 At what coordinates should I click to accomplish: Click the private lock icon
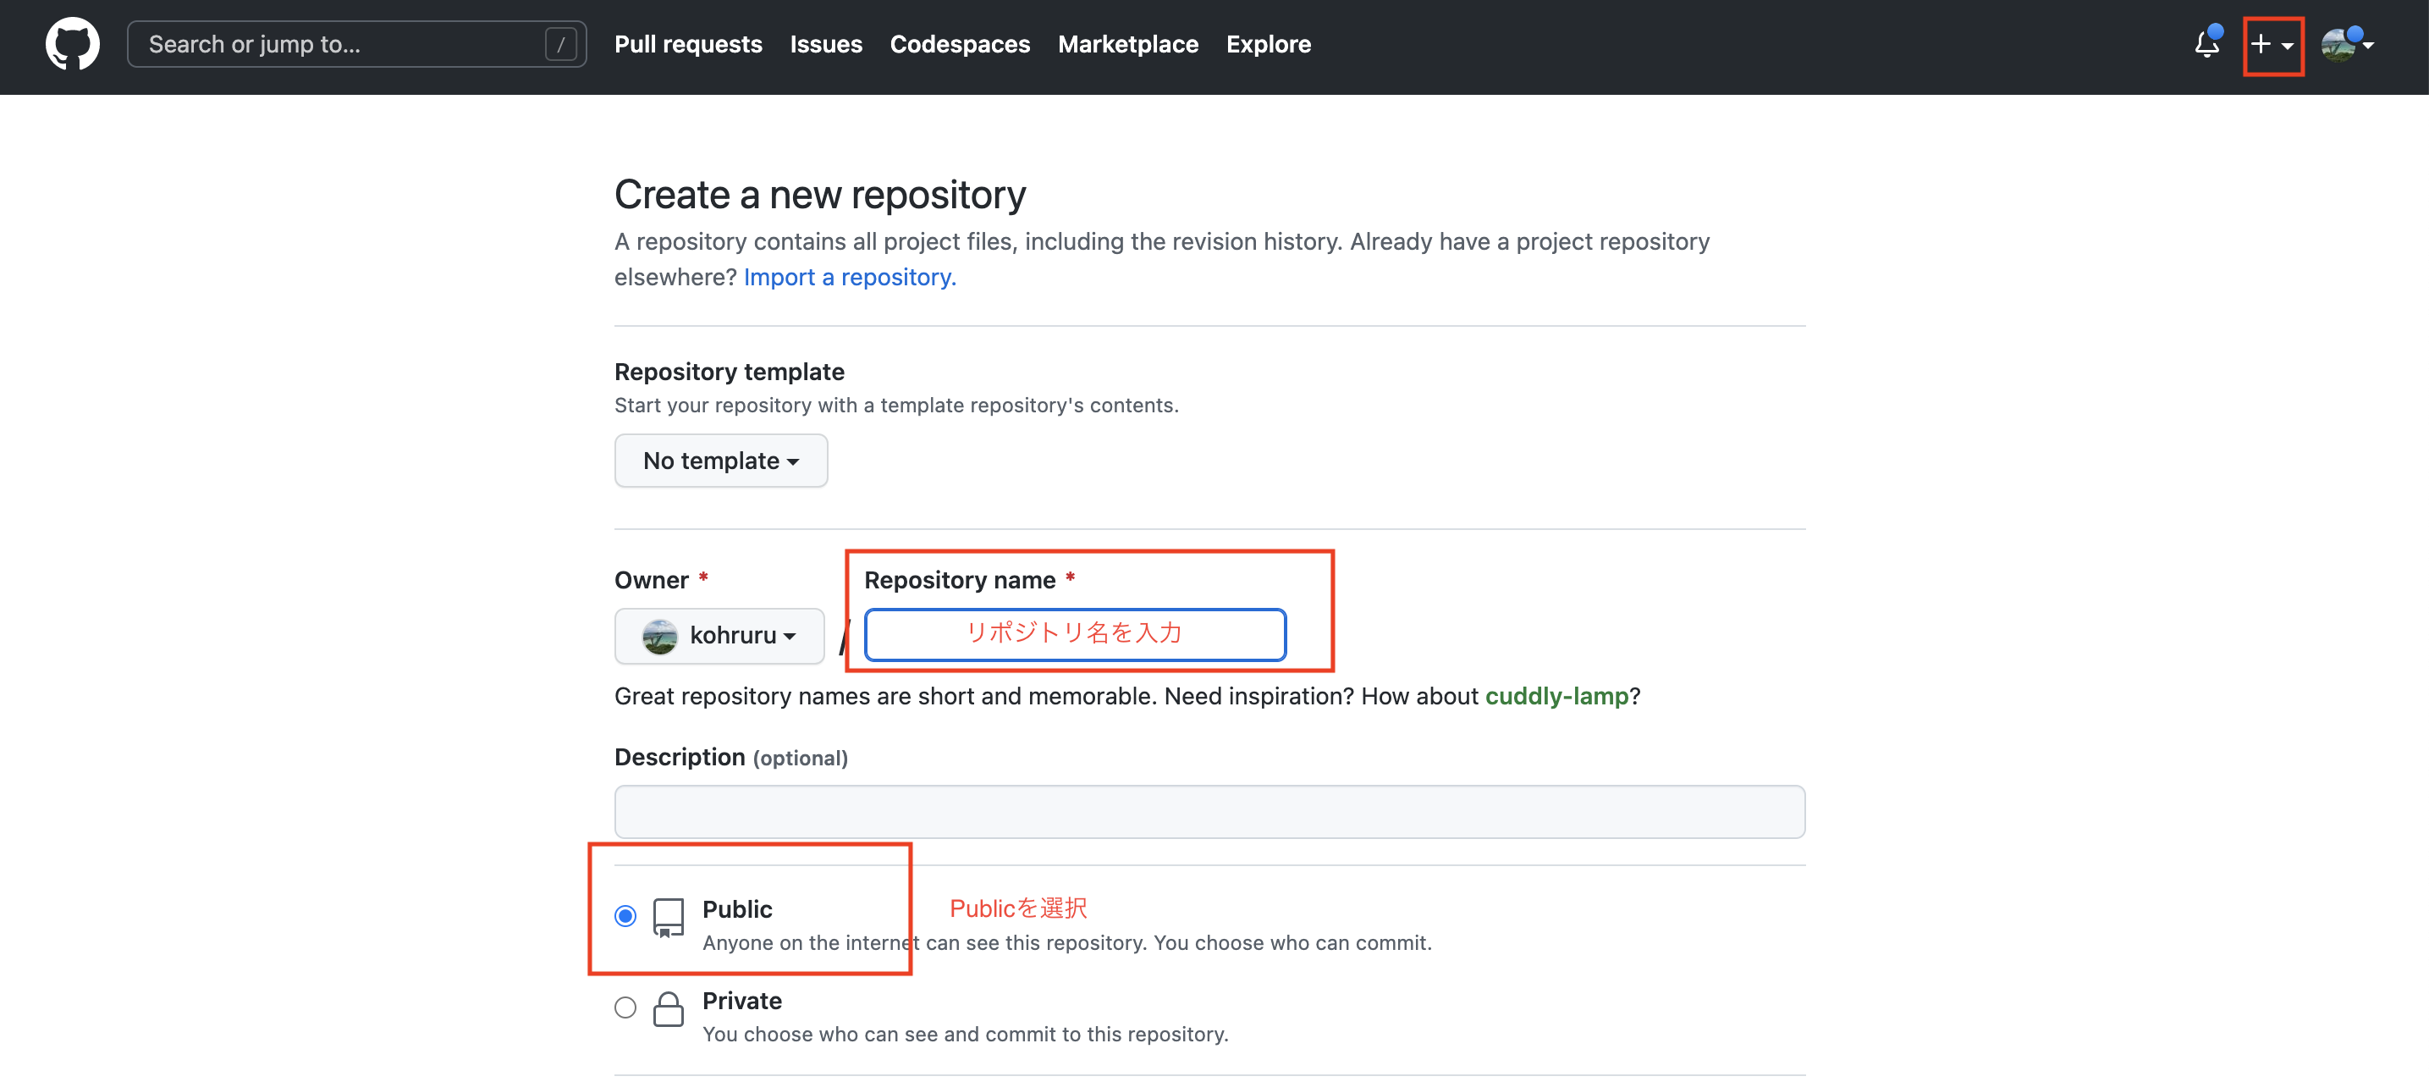click(x=668, y=1008)
